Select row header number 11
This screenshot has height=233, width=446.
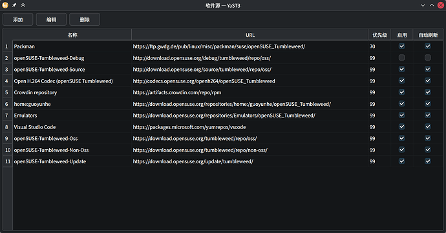click(7, 161)
